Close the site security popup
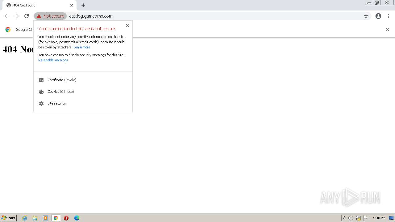Viewport: 395px width, 222px height. point(127,25)
